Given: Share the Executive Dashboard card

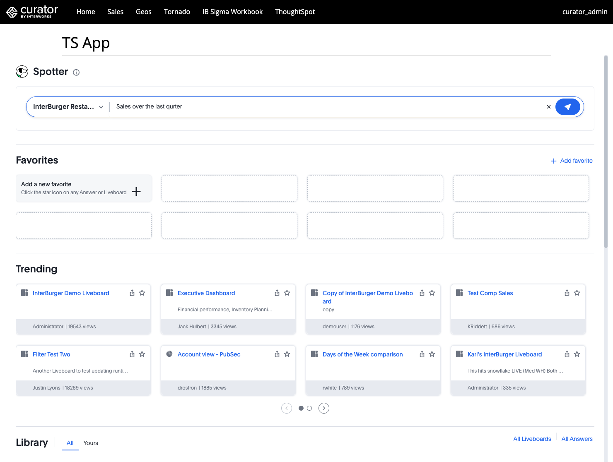Looking at the screenshot, I should coord(277,293).
